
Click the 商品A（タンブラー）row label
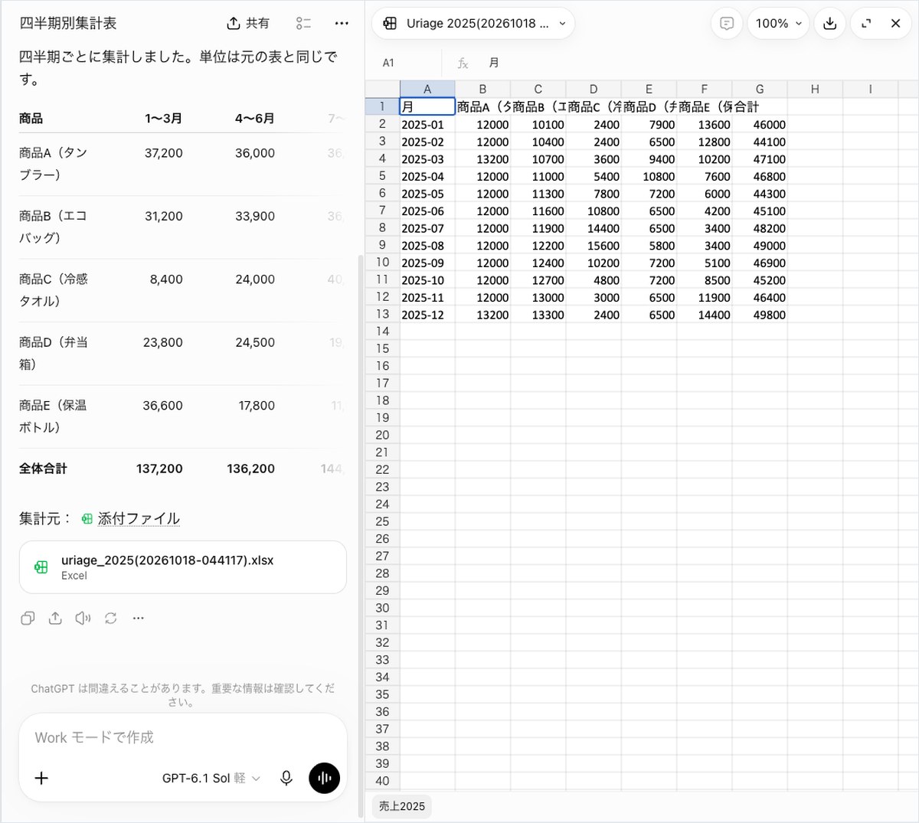tap(54, 164)
